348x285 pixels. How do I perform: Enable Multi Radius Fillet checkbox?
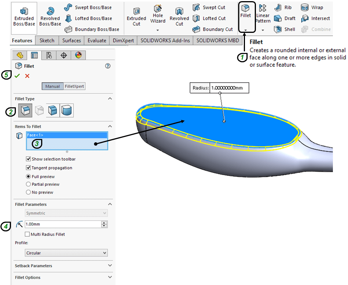(27, 234)
